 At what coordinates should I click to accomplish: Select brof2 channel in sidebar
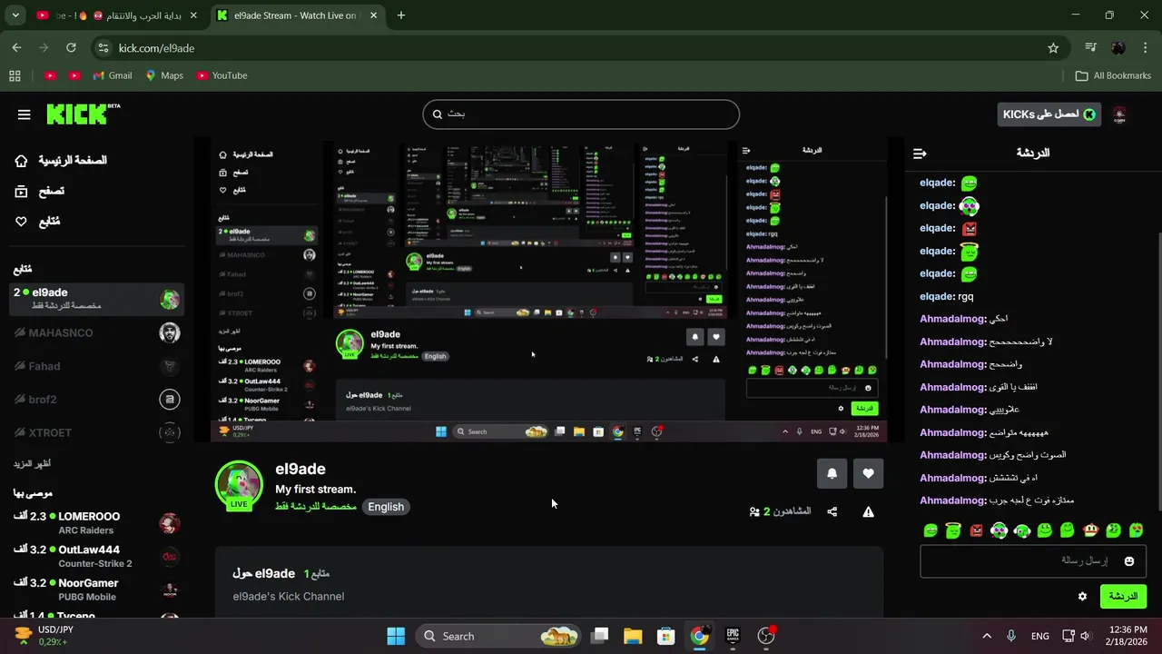tap(96, 400)
